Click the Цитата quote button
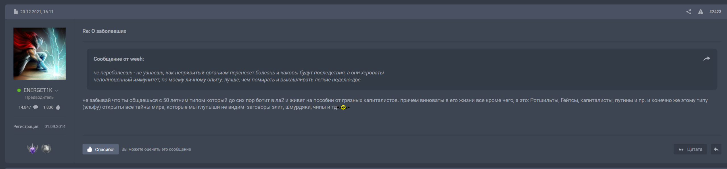Screen dimensions: 727x169 [690, 149]
